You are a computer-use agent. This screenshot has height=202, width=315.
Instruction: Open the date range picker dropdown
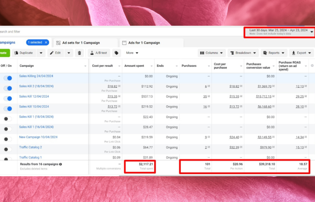tap(280, 32)
